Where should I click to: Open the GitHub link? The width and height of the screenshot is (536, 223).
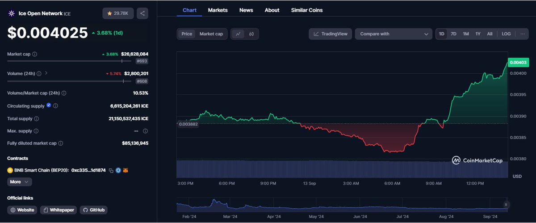(x=93, y=210)
